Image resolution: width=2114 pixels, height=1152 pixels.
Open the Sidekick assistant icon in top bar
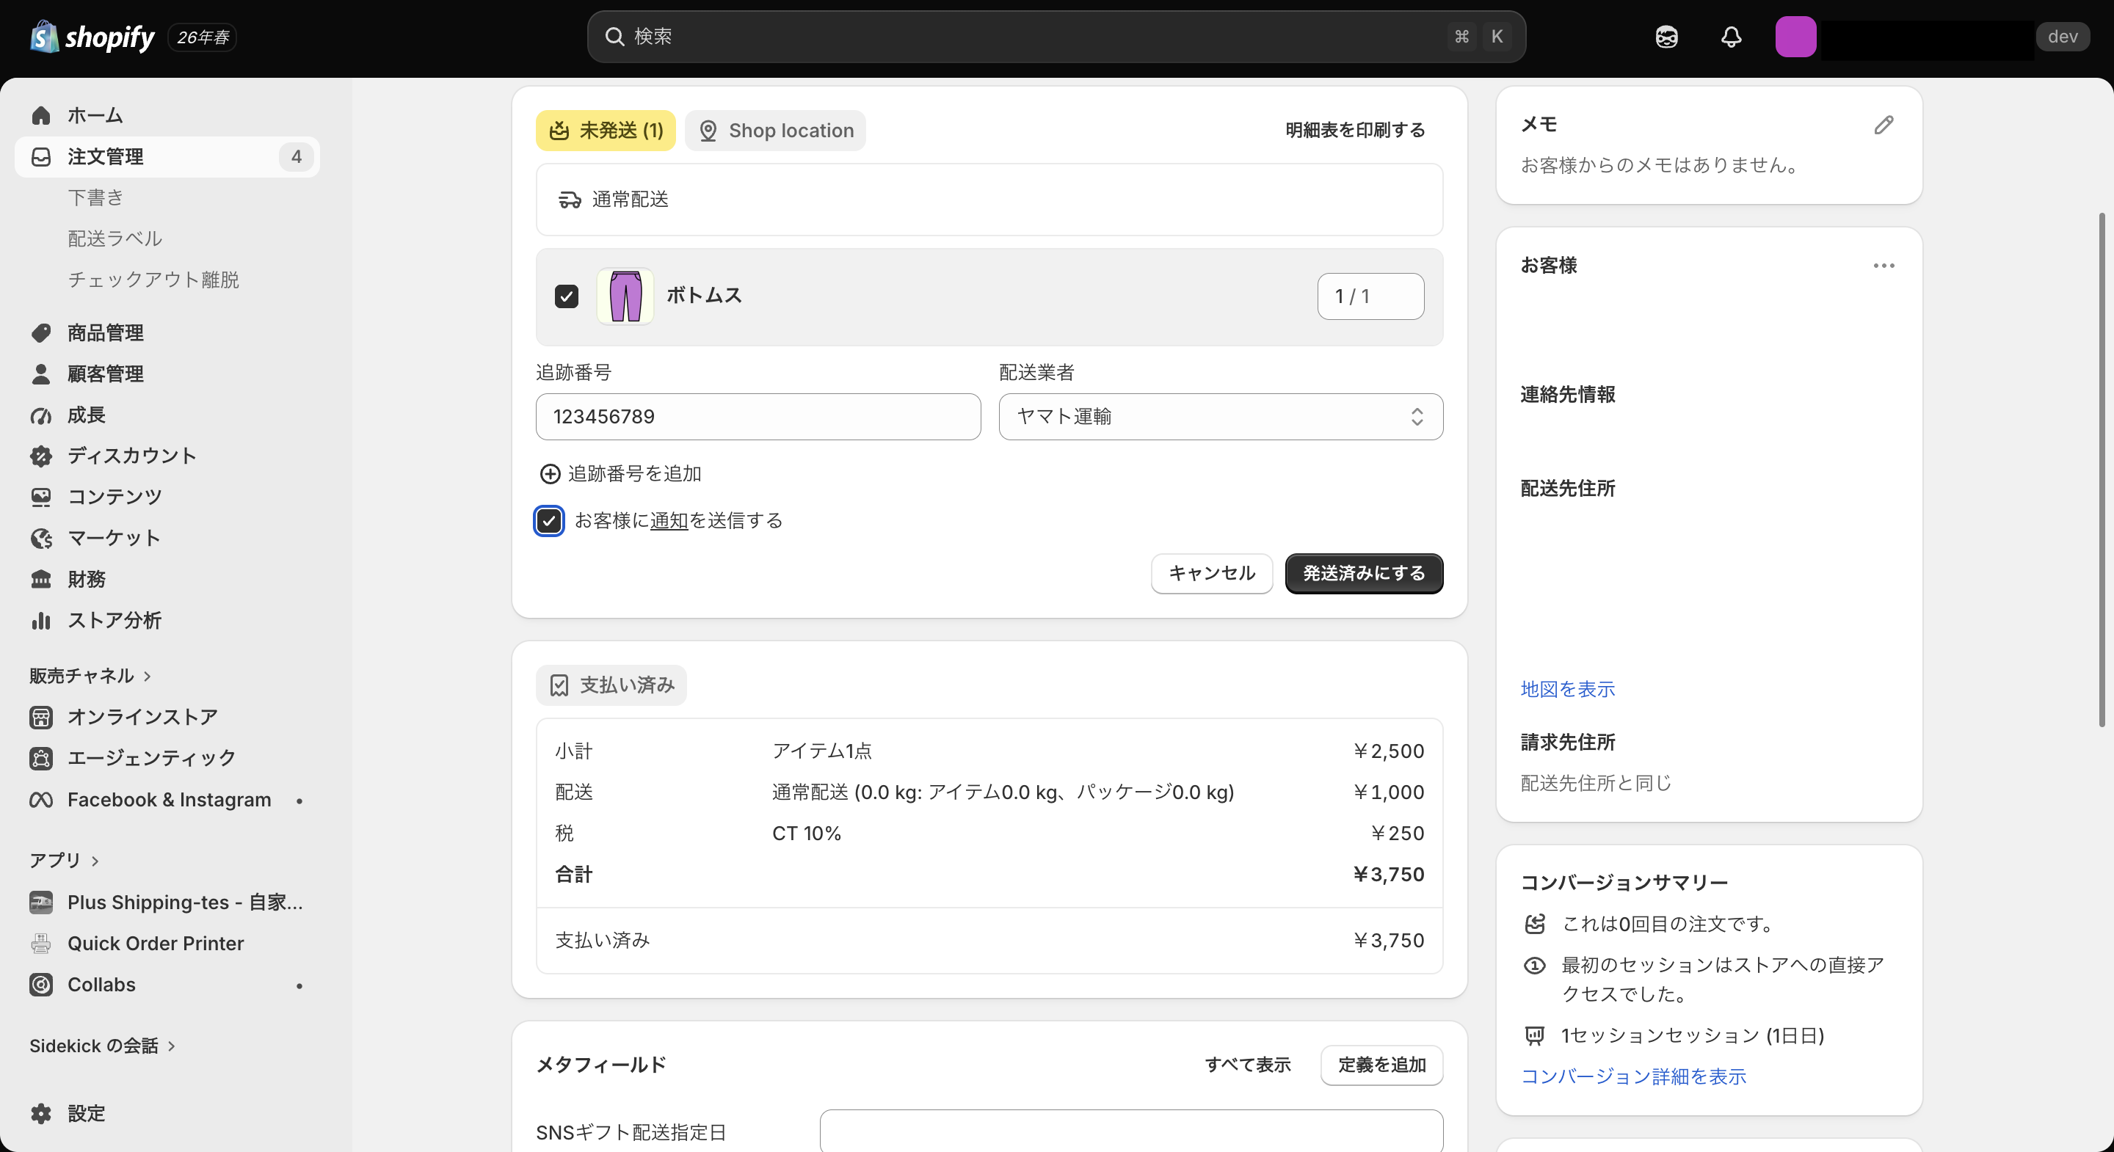[1666, 37]
